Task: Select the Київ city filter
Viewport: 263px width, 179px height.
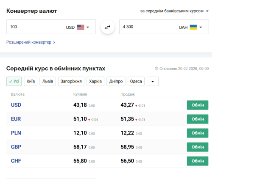Action: click(x=31, y=81)
